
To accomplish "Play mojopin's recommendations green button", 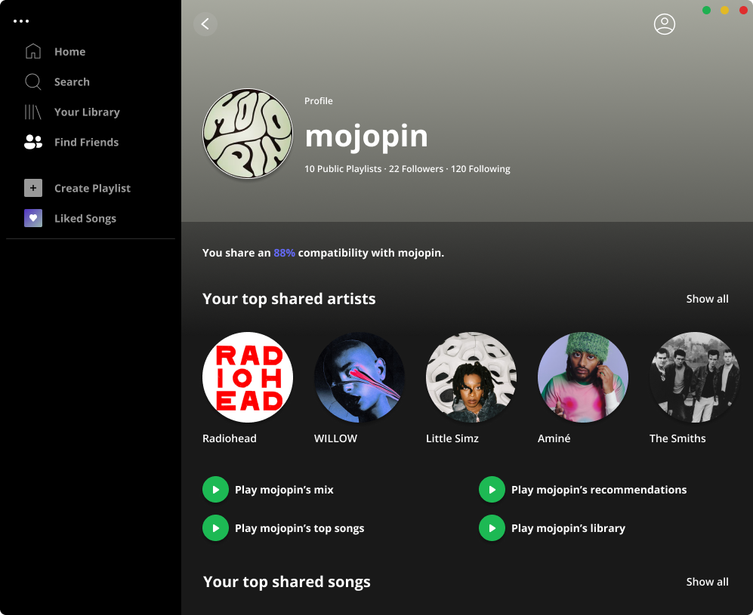I will pos(492,489).
